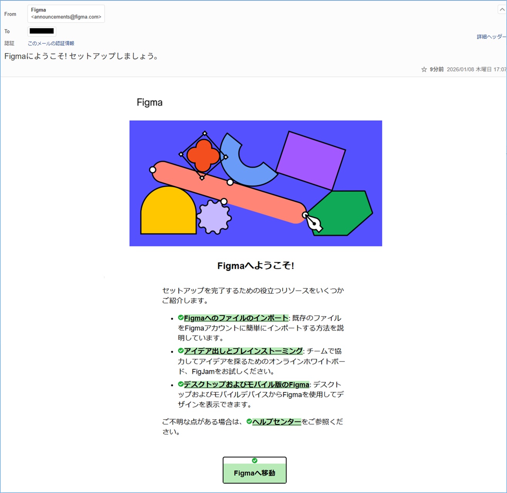Star this Figma welcome email

pyautogui.click(x=424, y=70)
